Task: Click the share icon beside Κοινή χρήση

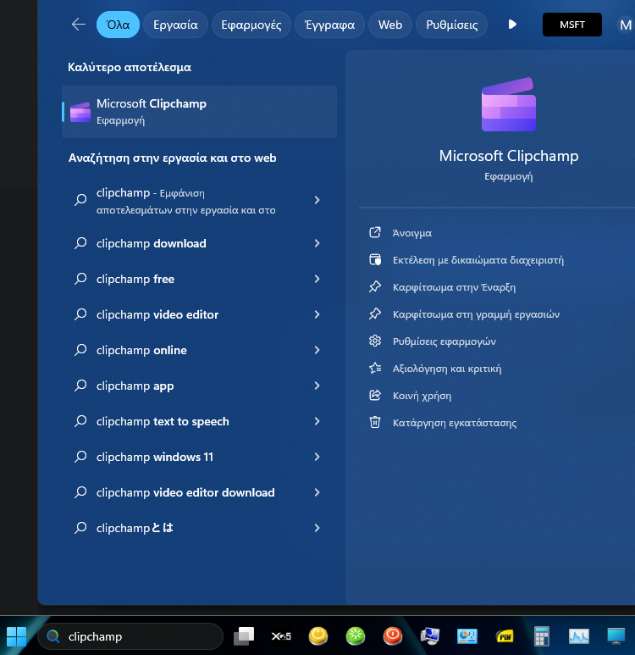Action: [x=375, y=395]
